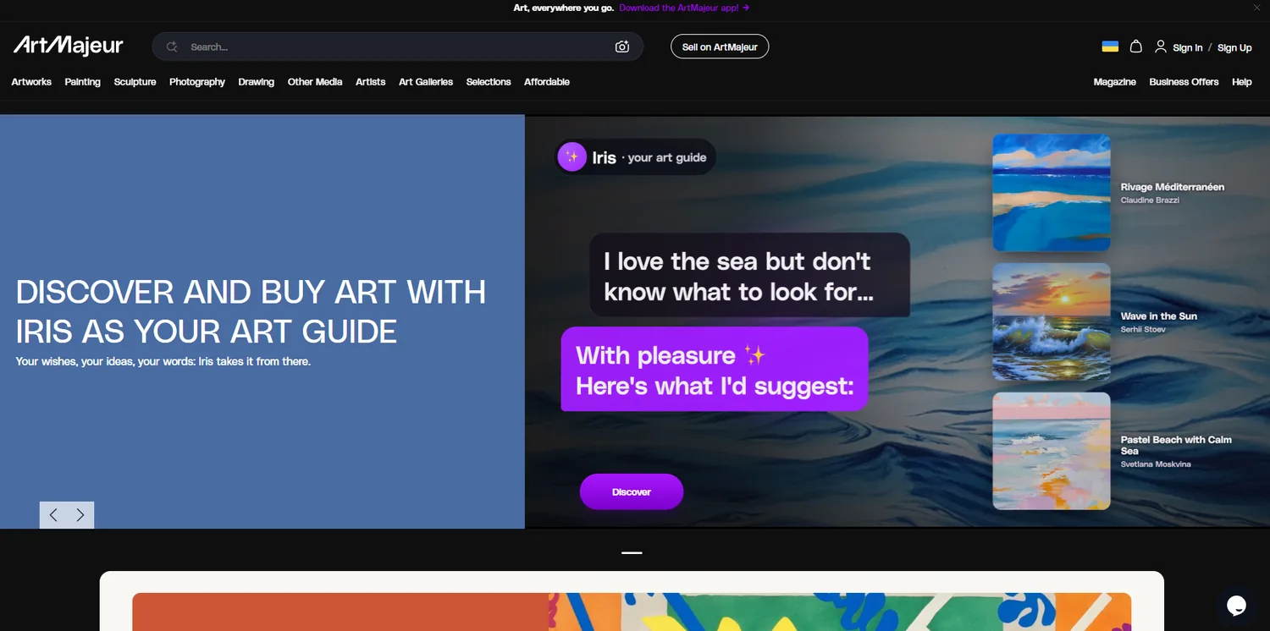Open the Sculpture menu
Viewport: 1270px width, 631px height.
135,82
